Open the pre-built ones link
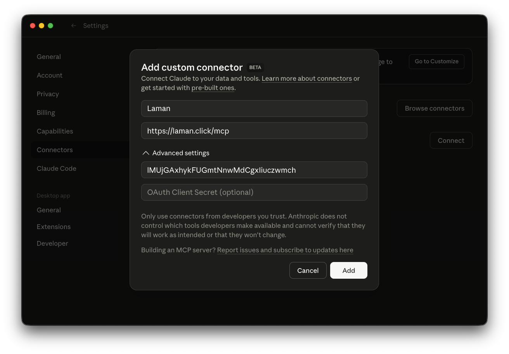The width and height of the screenshot is (509, 354). [213, 88]
